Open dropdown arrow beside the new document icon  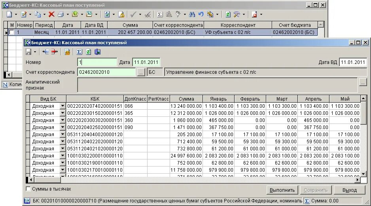tap(16, 15)
